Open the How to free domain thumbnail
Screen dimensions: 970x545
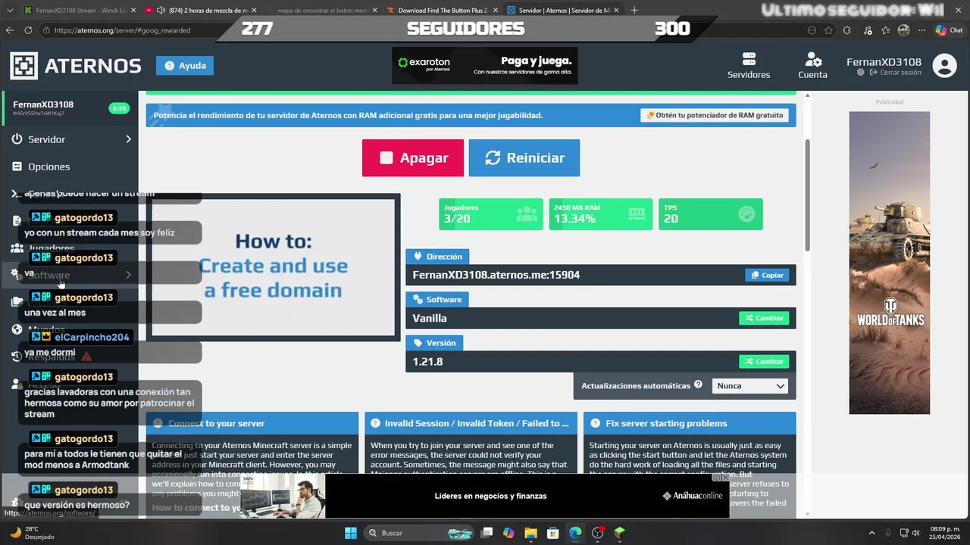[273, 267]
